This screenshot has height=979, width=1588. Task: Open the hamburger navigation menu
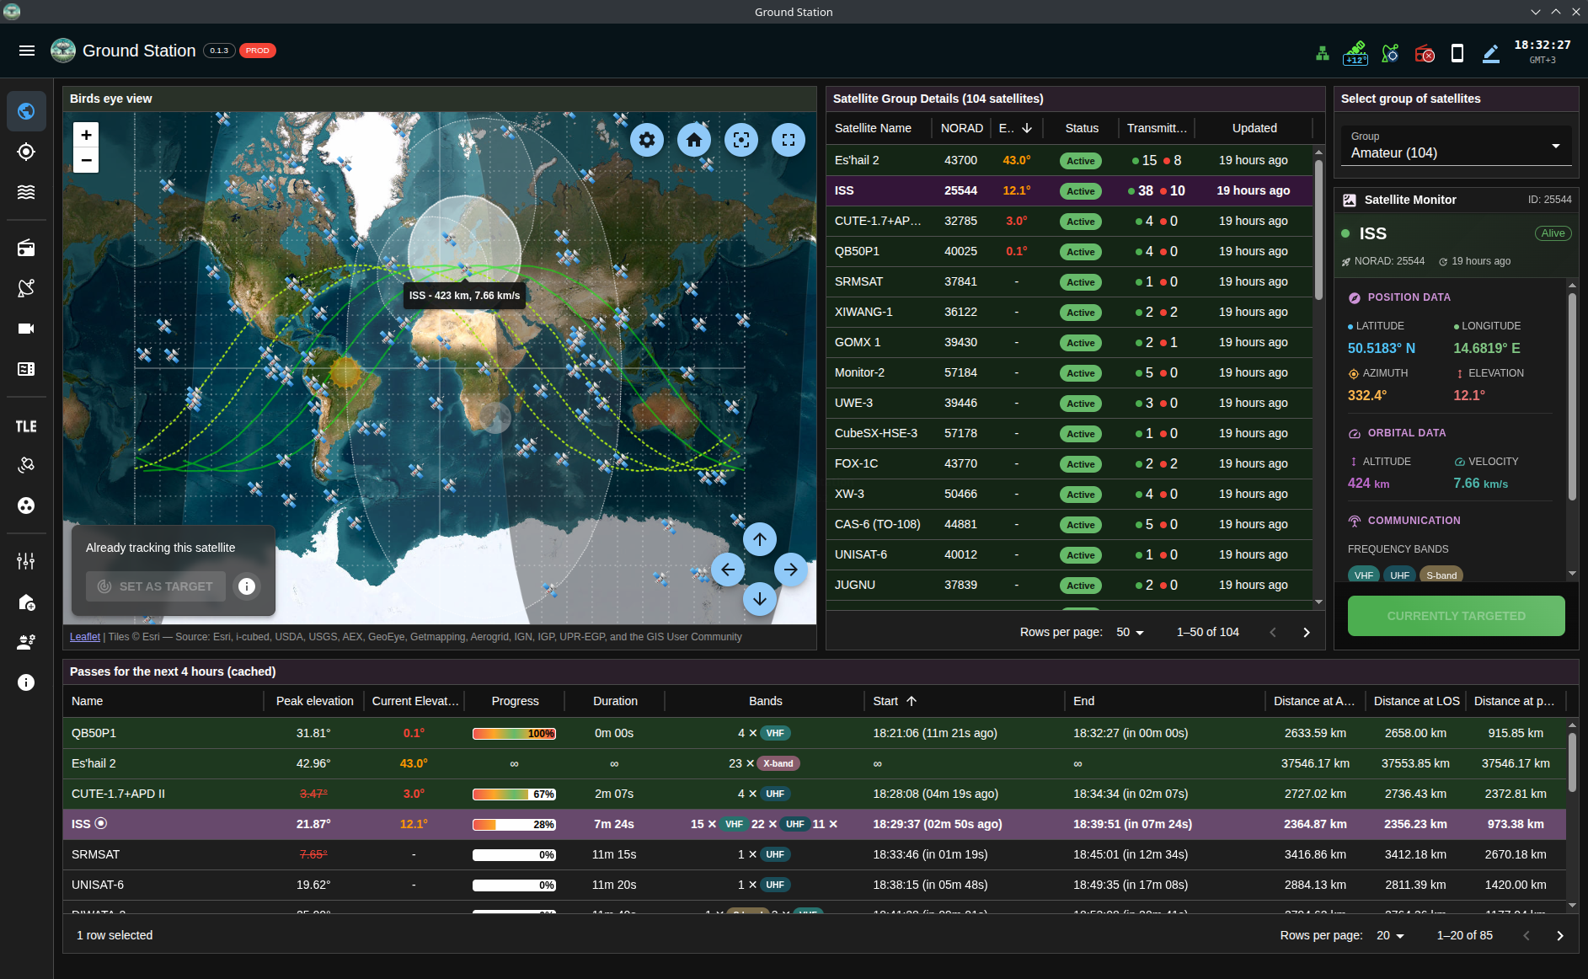pos(27,51)
